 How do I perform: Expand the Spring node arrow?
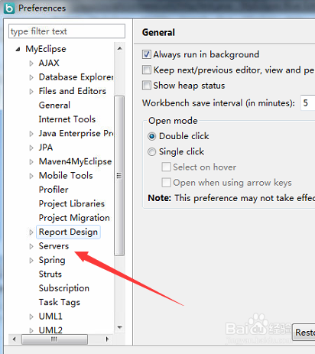tap(31, 260)
